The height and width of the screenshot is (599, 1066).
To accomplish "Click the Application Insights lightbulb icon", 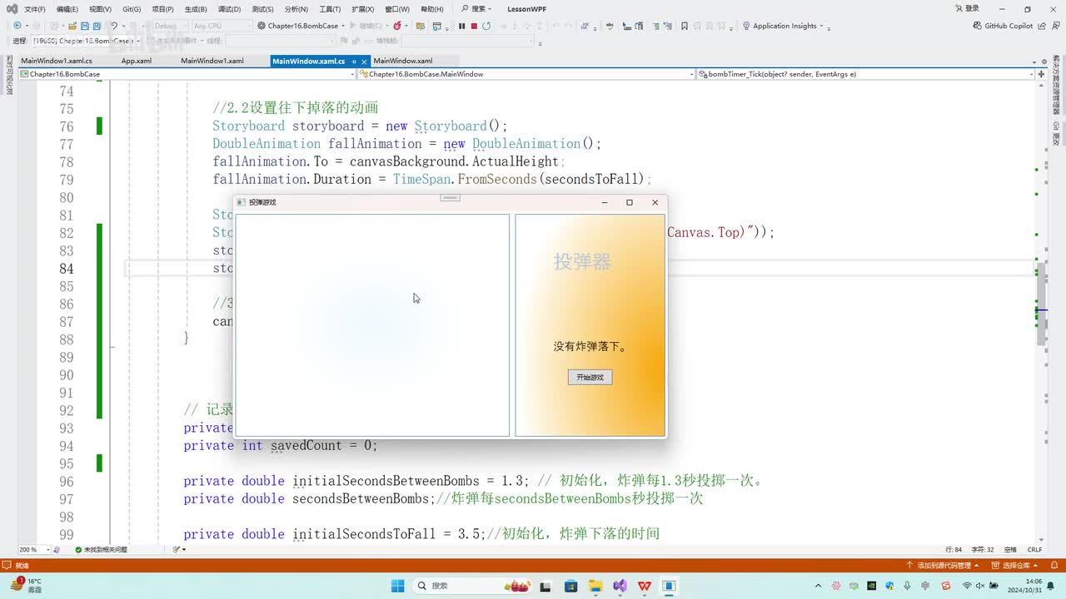I will coord(746,26).
